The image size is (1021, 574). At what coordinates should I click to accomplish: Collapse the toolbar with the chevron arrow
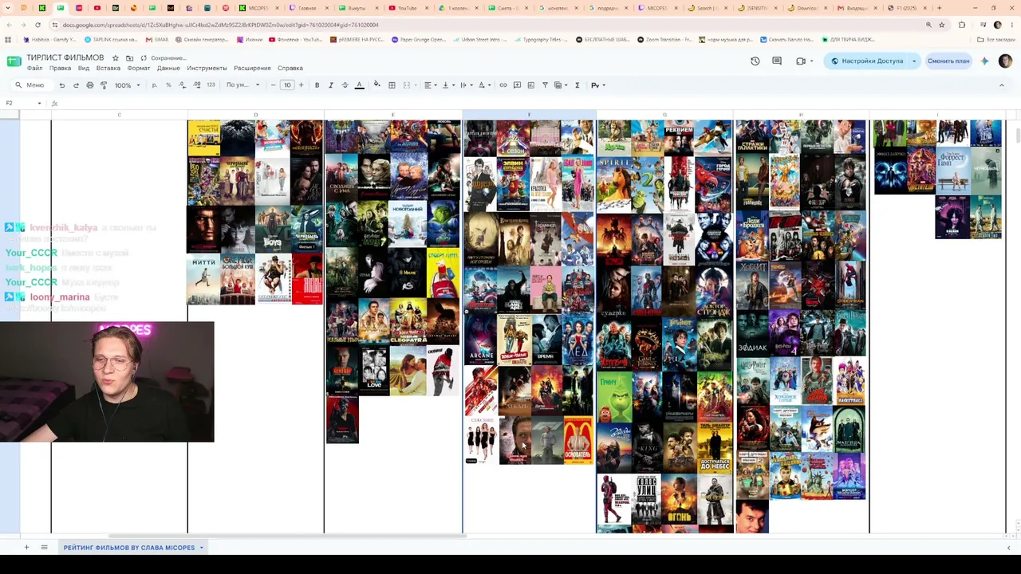[x=1002, y=85]
